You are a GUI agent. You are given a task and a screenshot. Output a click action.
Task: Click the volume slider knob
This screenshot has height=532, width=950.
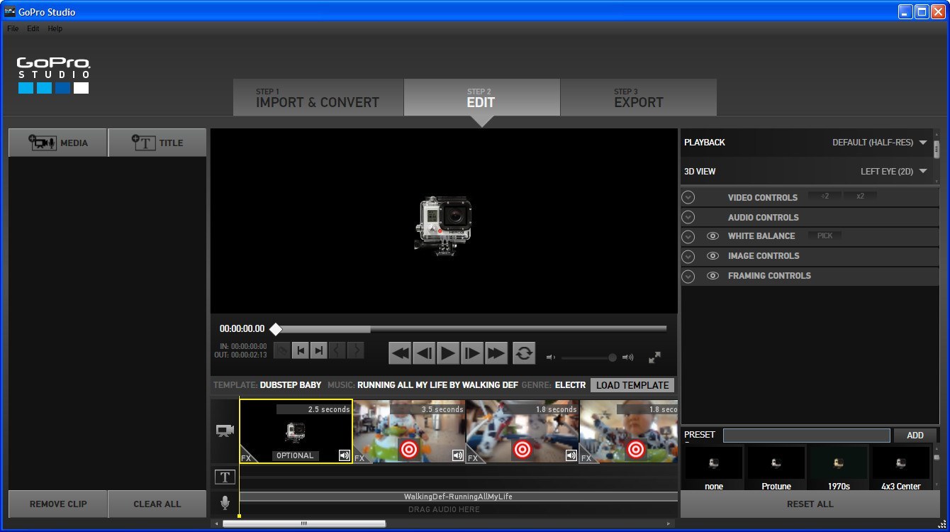(x=613, y=358)
